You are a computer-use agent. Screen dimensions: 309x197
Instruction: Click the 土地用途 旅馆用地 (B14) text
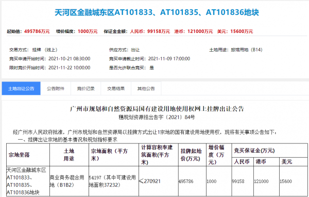tap(236, 50)
